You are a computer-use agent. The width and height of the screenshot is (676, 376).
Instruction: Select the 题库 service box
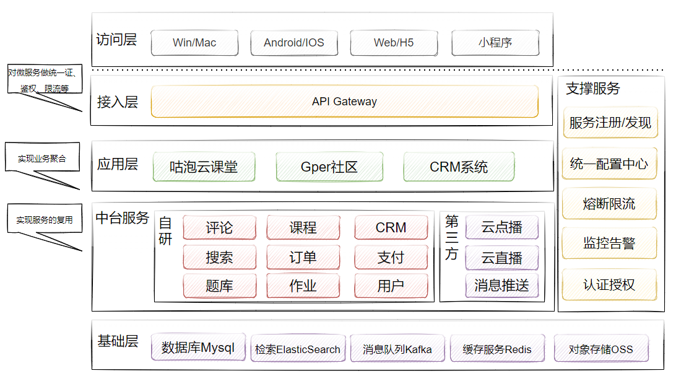pos(219,286)
